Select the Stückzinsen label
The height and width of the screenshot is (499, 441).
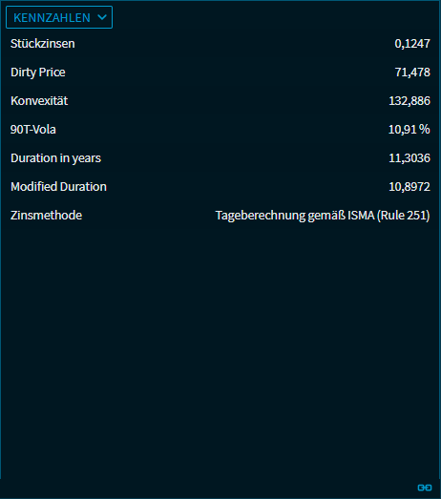coord(43,44)
